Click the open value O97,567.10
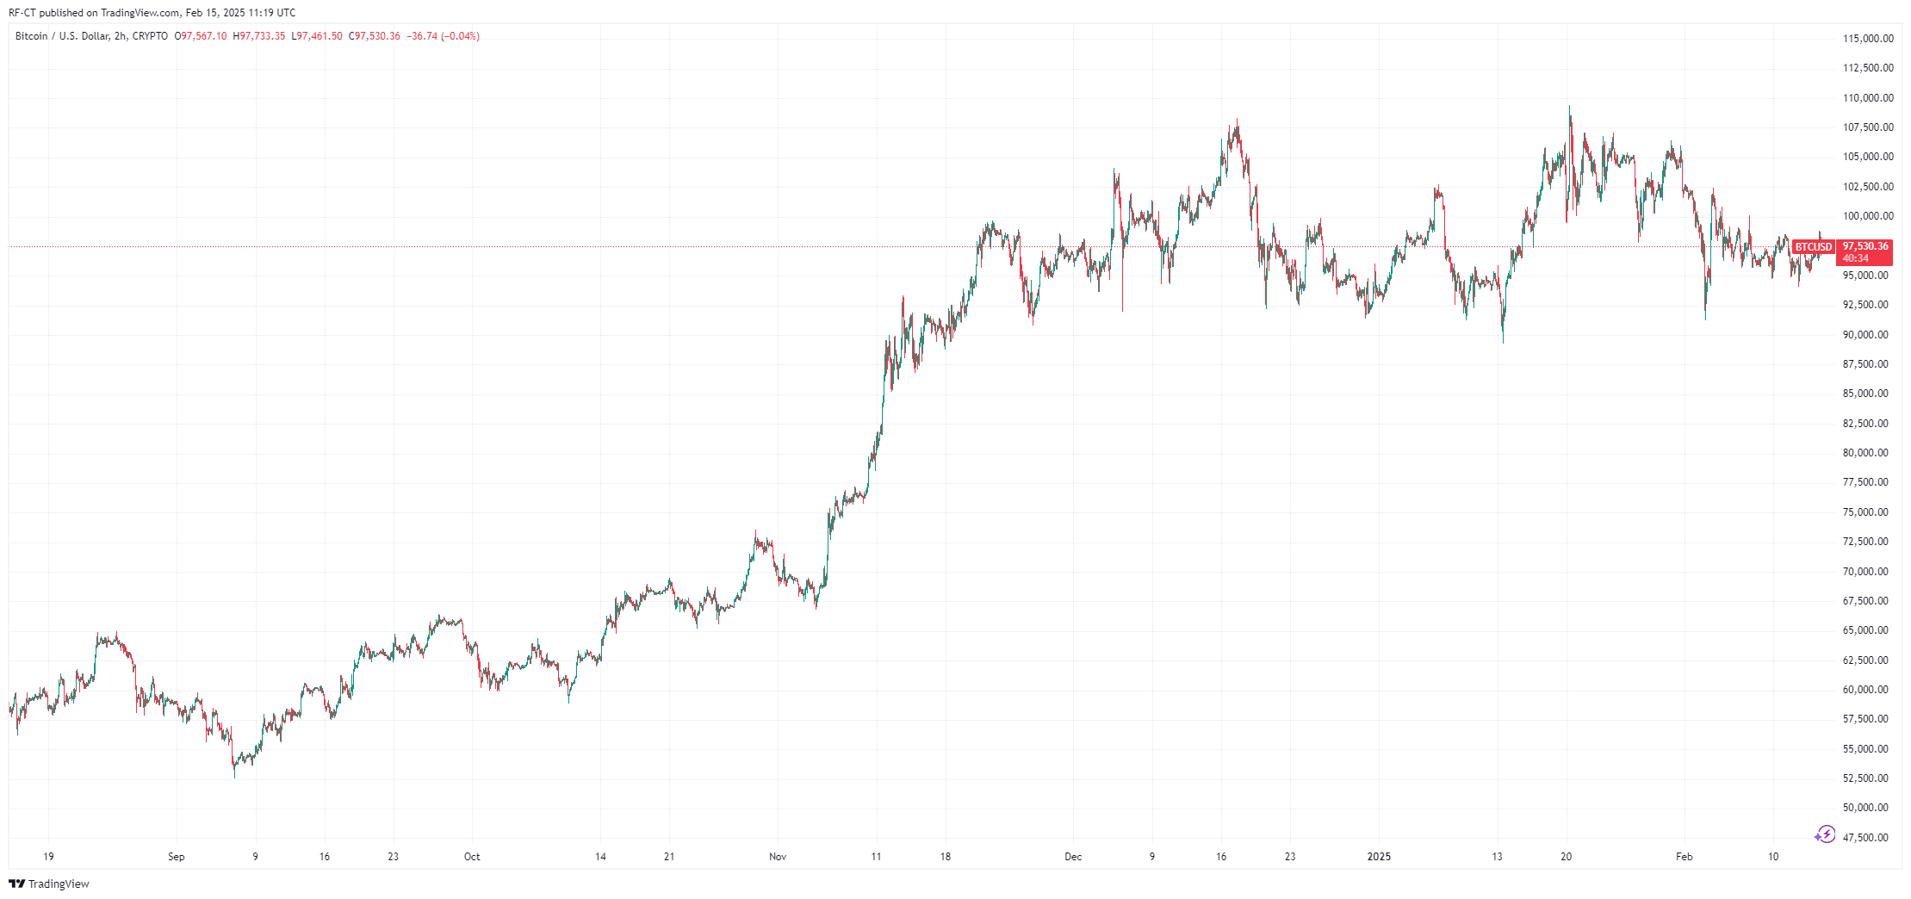 click(x=201, y=36)
